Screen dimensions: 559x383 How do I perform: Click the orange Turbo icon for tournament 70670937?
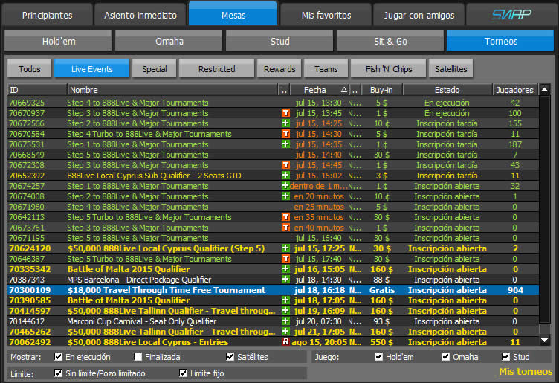(x=285, y=113)
